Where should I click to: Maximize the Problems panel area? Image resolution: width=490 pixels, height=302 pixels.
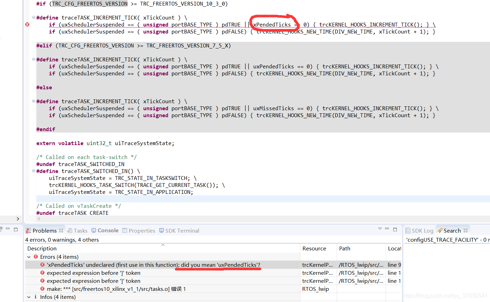point(395,229)
